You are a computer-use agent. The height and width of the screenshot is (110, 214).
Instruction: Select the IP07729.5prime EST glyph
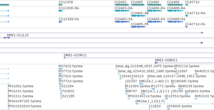(x=60, y=74)
